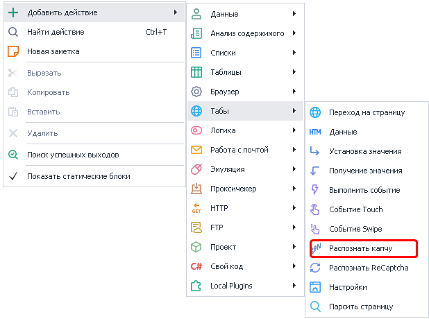Select Найти действие entry

[x=56, y=32]
